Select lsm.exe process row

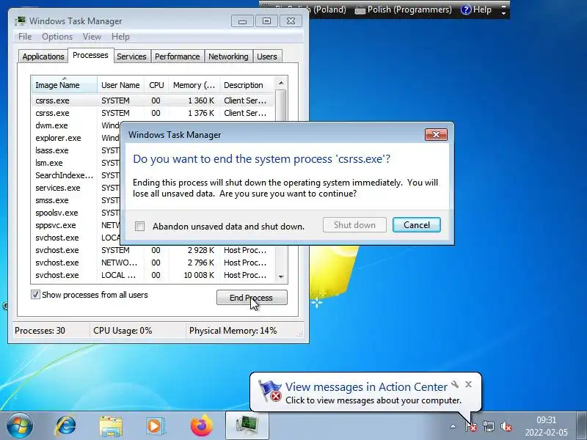point(76,163)
